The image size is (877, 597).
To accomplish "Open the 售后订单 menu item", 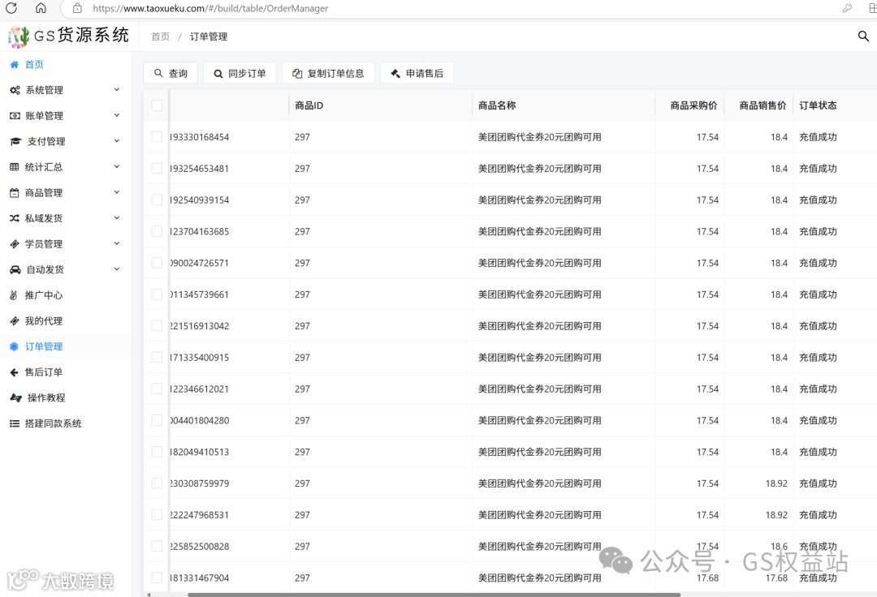I will click(x=66, y=372).
